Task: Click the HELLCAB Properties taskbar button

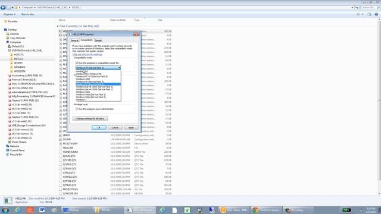Action: click(140, 210)
